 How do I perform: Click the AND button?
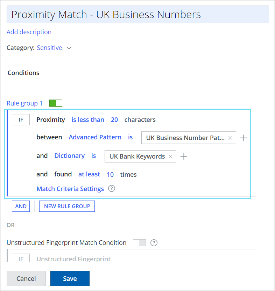[21, 206]
